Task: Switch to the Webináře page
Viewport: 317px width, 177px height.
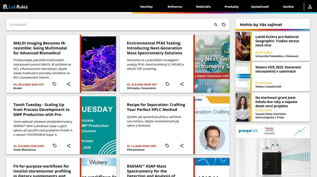Action: coord(203,7)
